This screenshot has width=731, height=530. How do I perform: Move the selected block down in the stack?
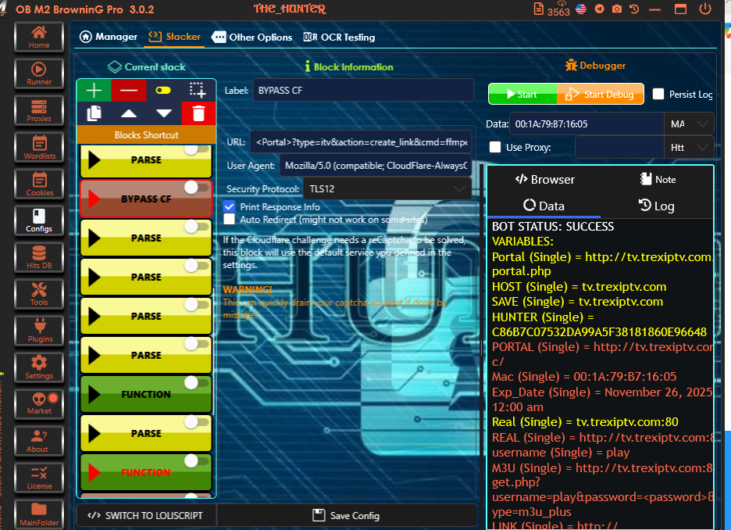point(163,113)
